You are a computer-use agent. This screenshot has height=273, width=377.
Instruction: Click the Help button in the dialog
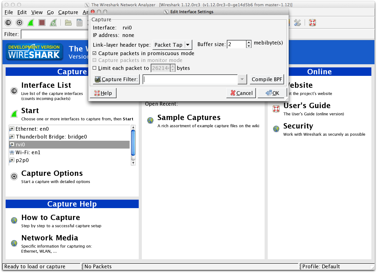coord(103,93)
